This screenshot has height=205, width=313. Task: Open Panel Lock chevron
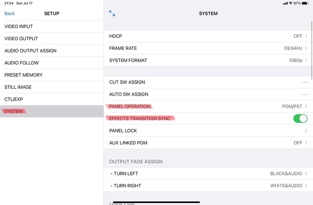coord(306,130)
